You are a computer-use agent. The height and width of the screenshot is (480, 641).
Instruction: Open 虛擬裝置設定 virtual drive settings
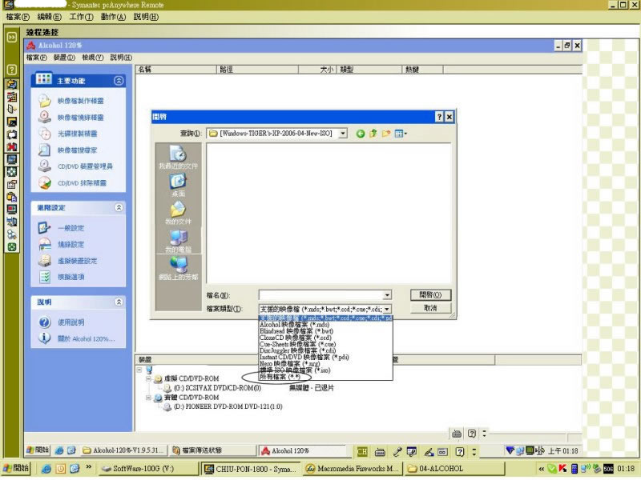pos(77,261)
